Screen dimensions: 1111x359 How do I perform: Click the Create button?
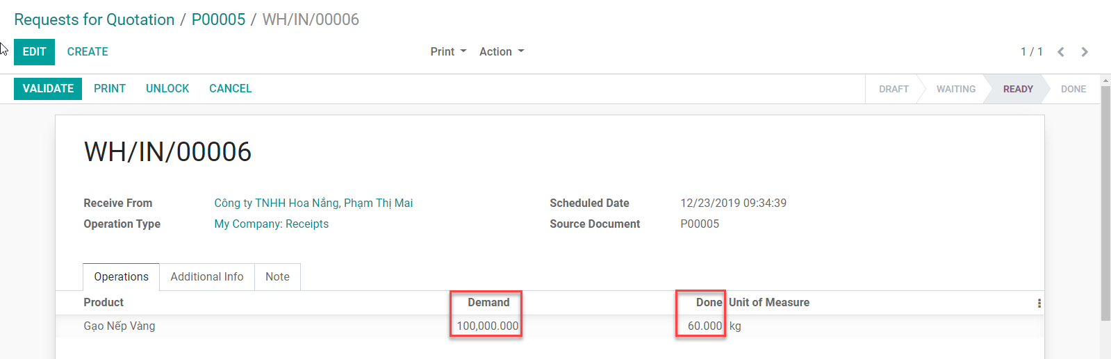pyautogui.click(x=88, y=52)
